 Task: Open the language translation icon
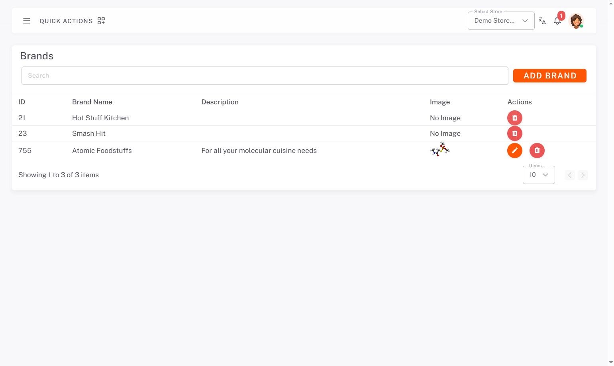(x=542, y=21)
